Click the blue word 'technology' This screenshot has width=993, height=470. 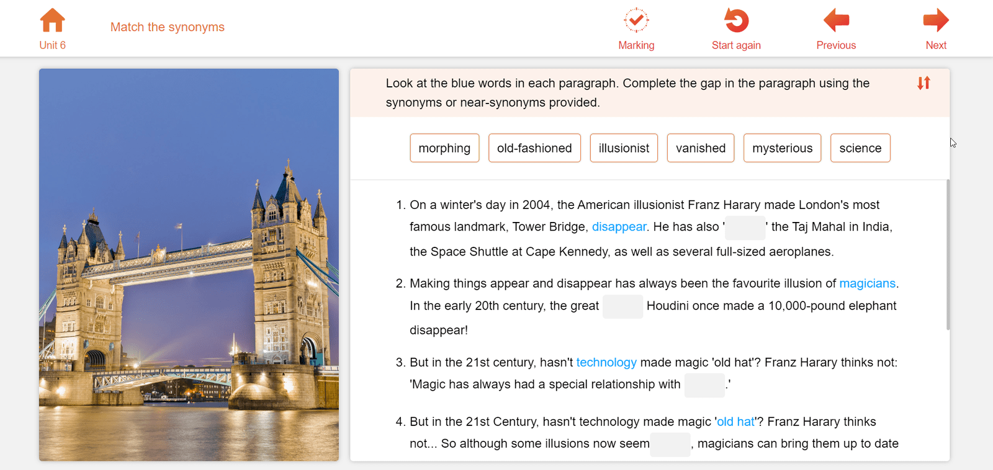[x=606, y=363]
